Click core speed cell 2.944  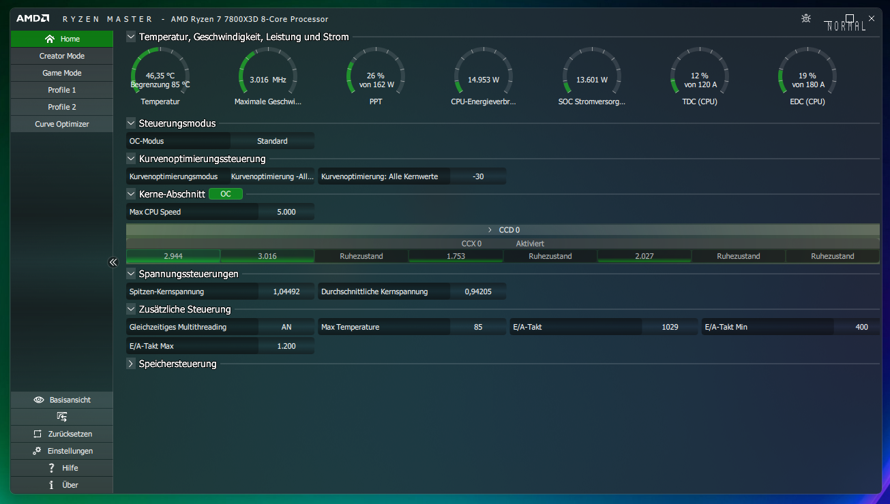173,256
